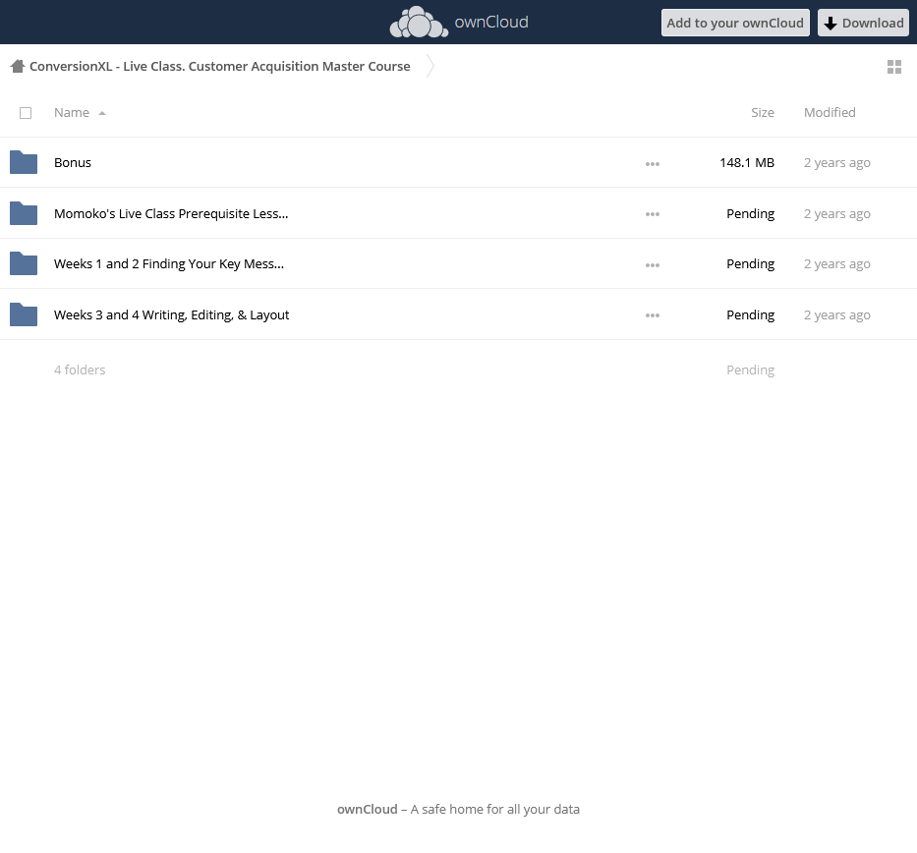Click Bonus row's 2 years ago date

pos(836,162)
